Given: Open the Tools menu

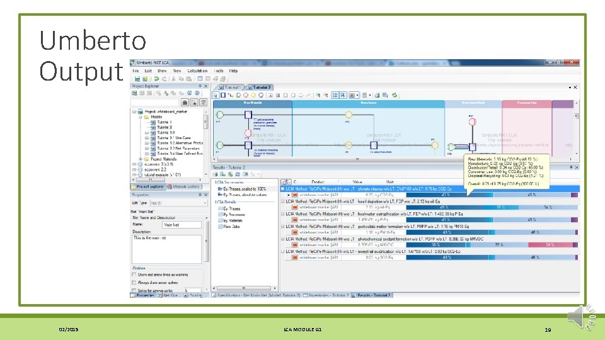Looking at the screenshot, I should tap(219, 71).
